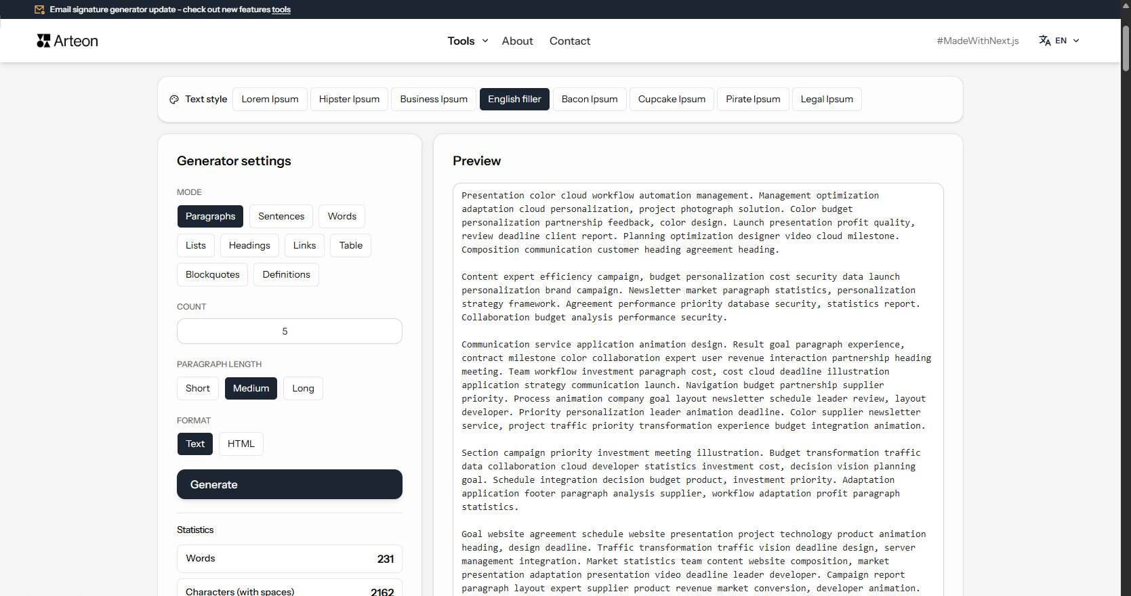Image resolution: width=1131 pixels, height=596 pixels.
Task: Choose Paragraphs mode
Action: pyautogui.click(x=210, y=216)
